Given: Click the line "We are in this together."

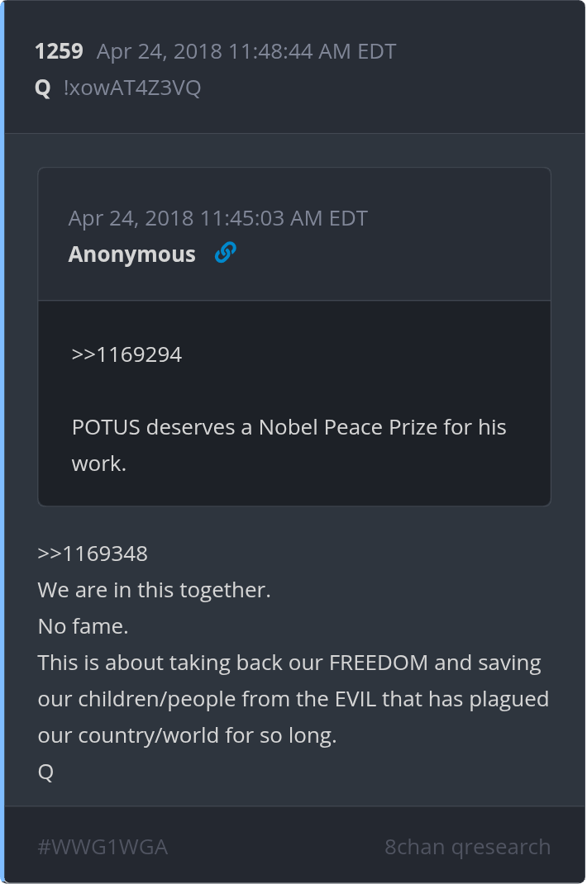Looking at the screenshot, I should pyautogui.click(x=154, y=590).
